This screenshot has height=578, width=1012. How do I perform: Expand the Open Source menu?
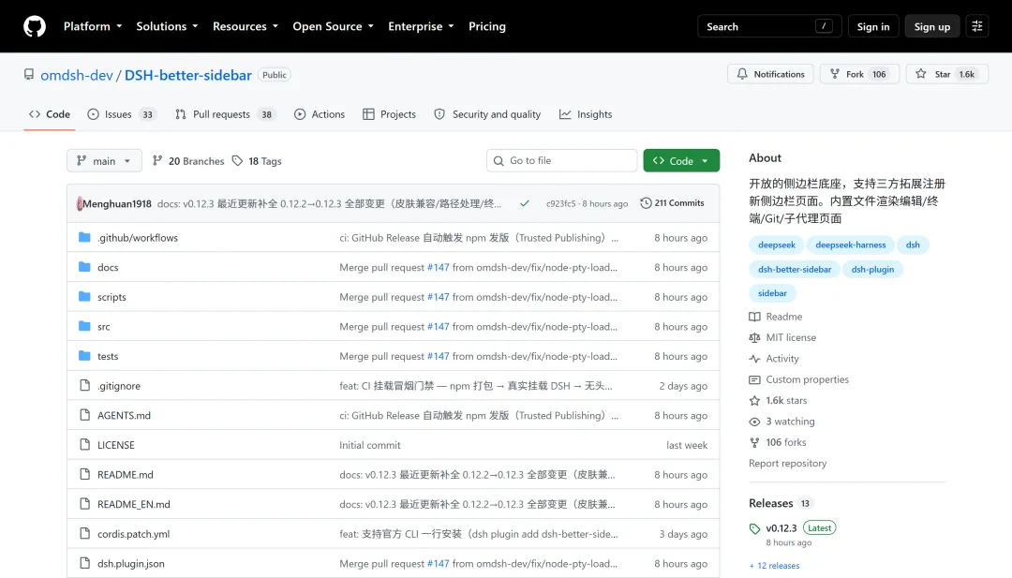[x=333, y=26]
